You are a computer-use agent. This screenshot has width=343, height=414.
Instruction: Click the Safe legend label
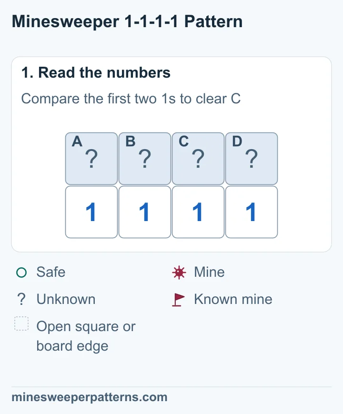[51, 272]
